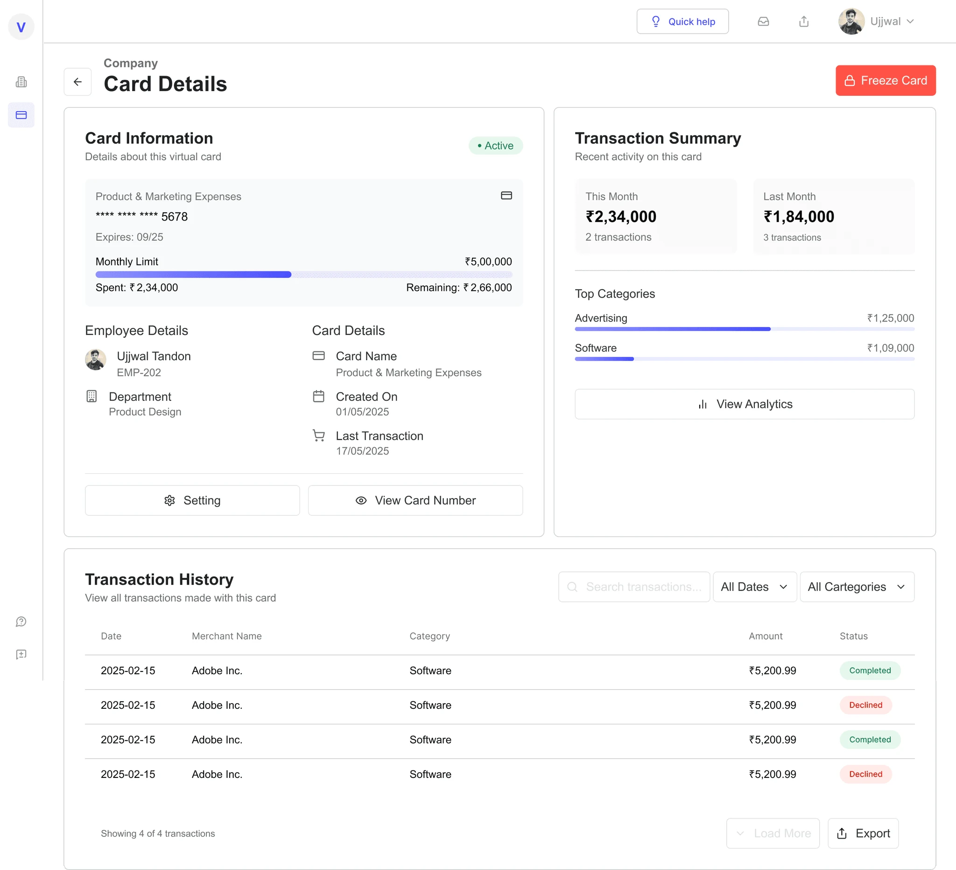
Task: Click the card icon on the virtual card
Action: point(506,196)
